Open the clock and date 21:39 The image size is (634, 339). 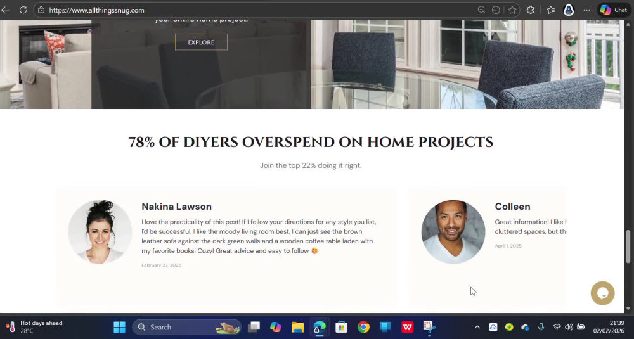point(609,327)
